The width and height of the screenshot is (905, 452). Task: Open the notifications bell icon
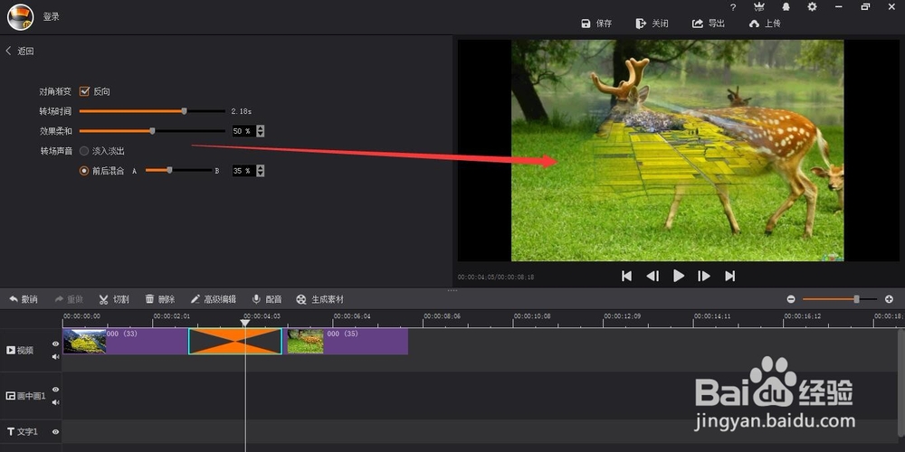click(x=786, y=7)
